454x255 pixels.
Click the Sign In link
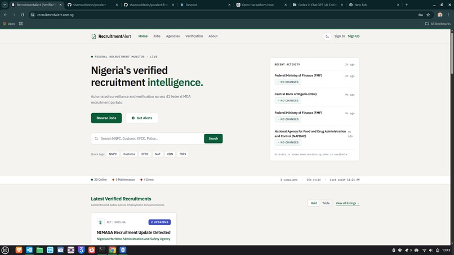tap(339, 36)
